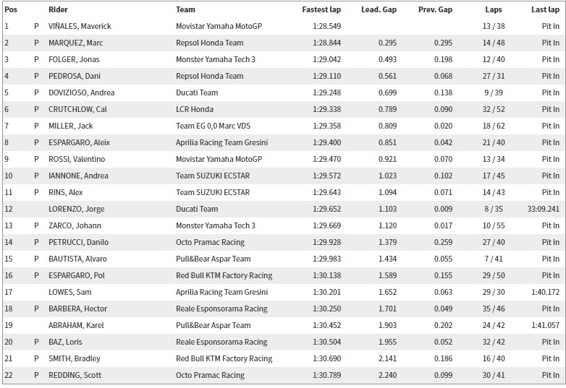Select LCR Honda team name
The height and width of the screenshot is (388, 566).
click(x=195, y=109)
